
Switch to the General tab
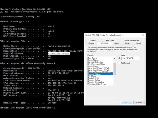(91, 43)
